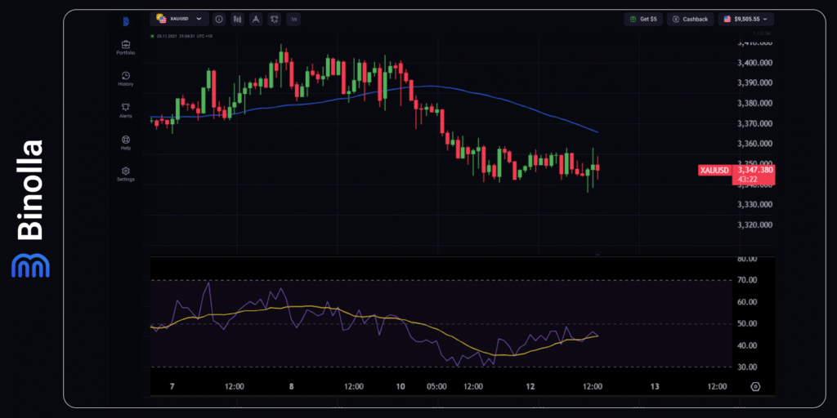Click the Get $5 bonus button
This screenshot has width=837, height=418.
tap(643, 19)
